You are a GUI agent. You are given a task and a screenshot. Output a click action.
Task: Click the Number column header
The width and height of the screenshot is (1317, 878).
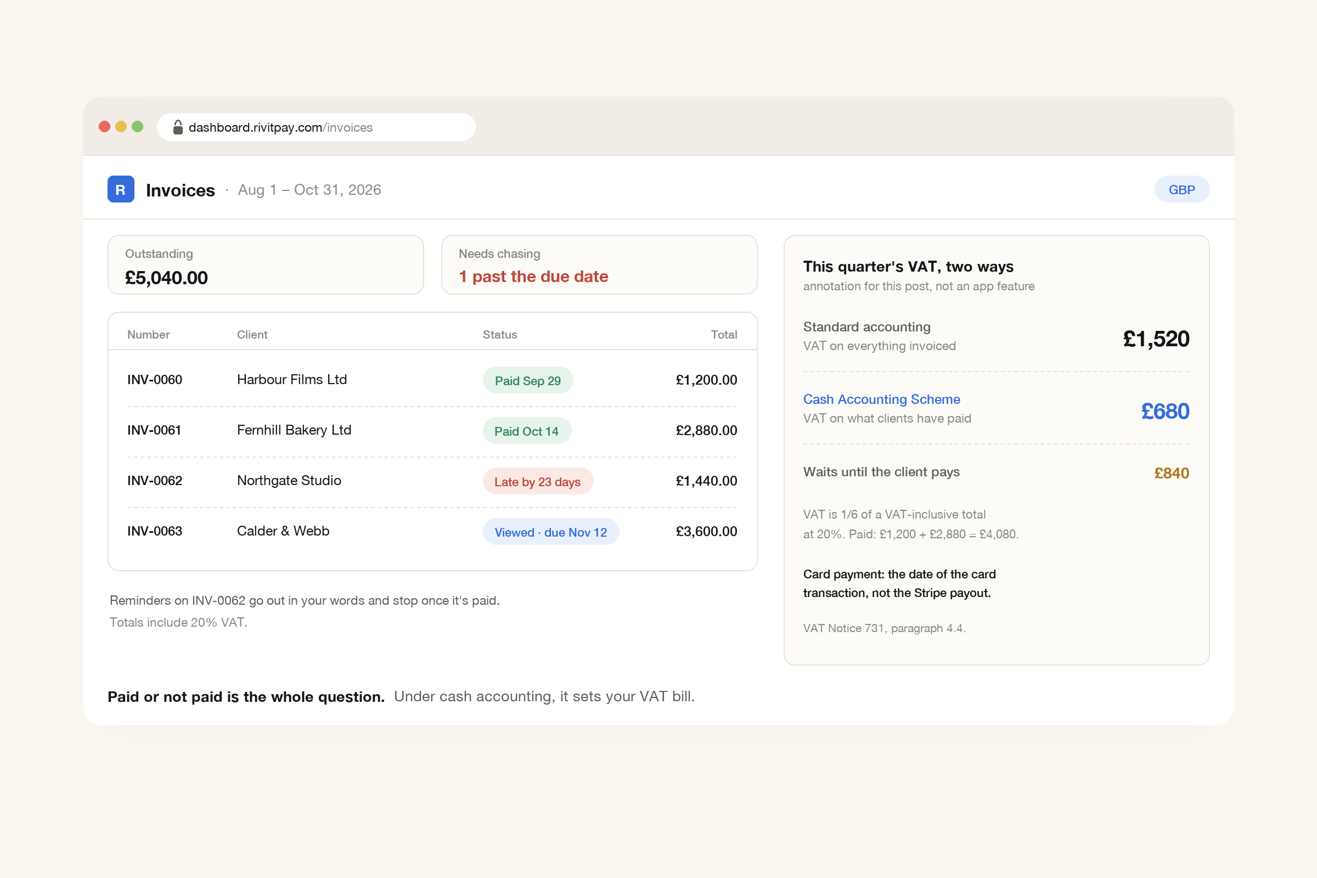[148, 334]
